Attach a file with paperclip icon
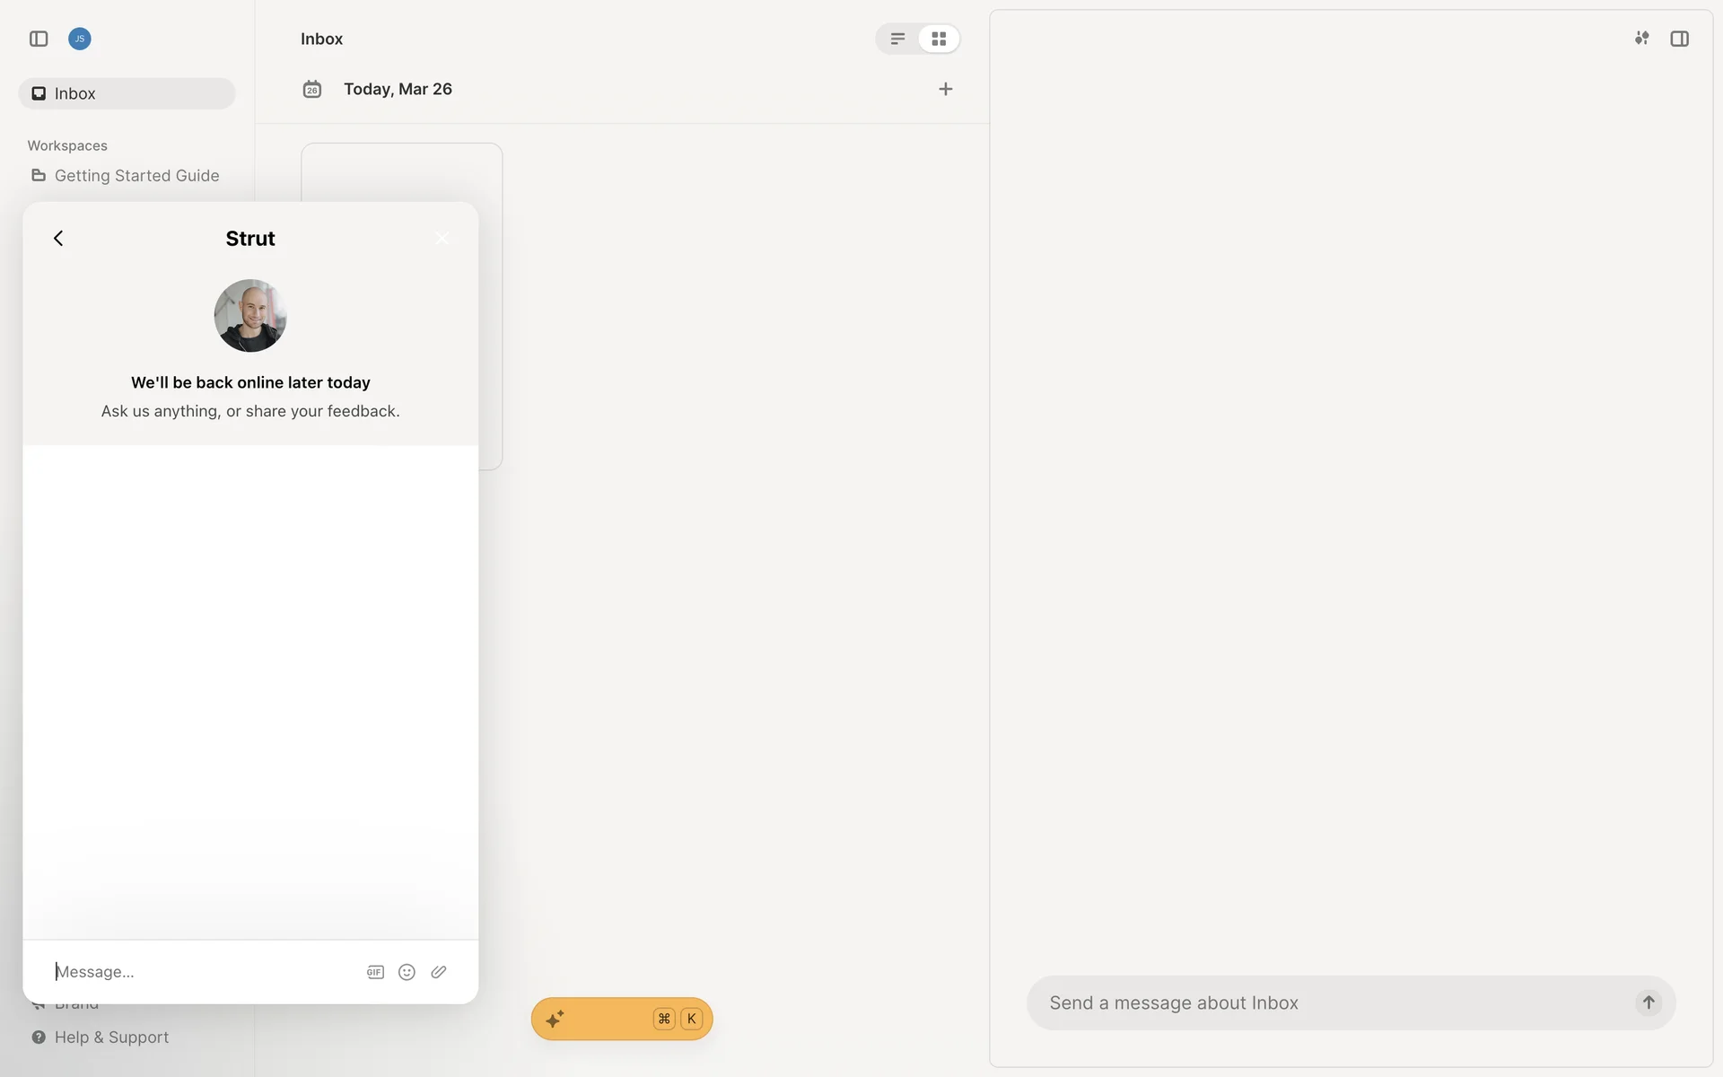The height and width of the screenshot is (1077, 1723). click(x=439, y=972)
